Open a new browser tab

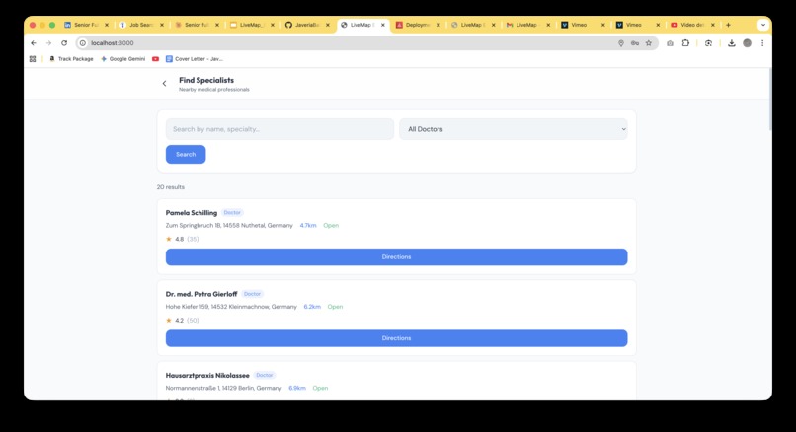coord(728,25)
